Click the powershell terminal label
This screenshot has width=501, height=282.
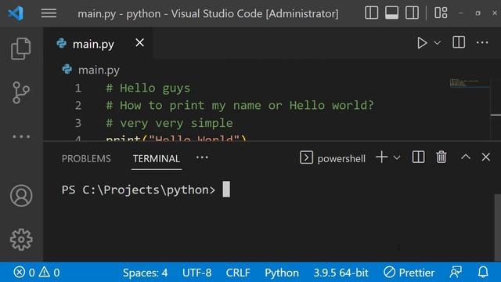pos(341,158)
